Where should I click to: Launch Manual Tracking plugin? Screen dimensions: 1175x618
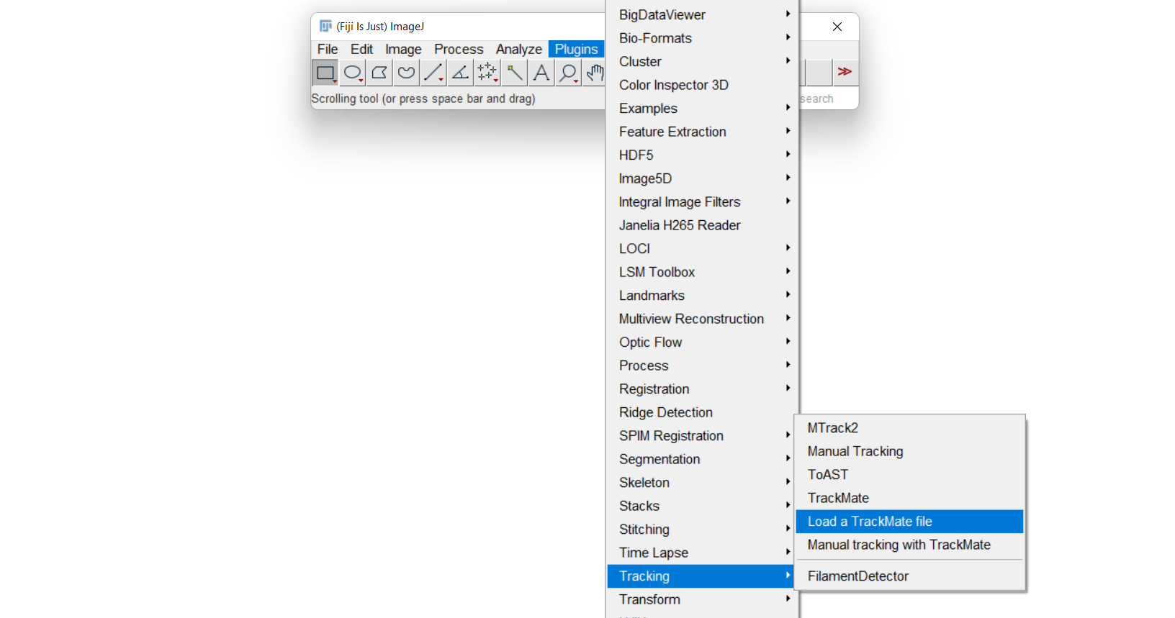pyautogui.click(x=909, y=451)
